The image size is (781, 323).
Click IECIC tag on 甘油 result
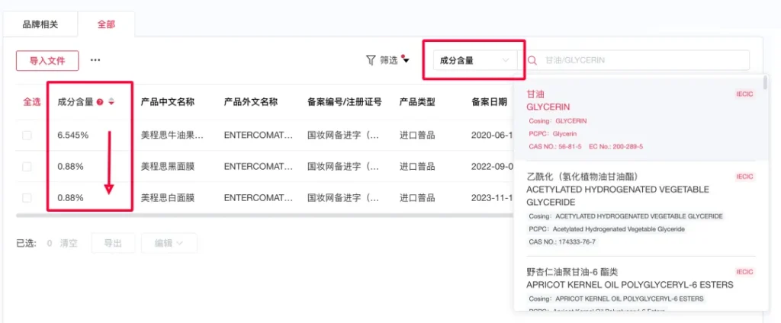tap(744, 94)
